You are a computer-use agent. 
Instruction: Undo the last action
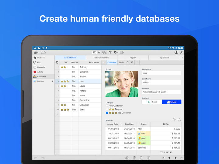(x=36, y=158)
